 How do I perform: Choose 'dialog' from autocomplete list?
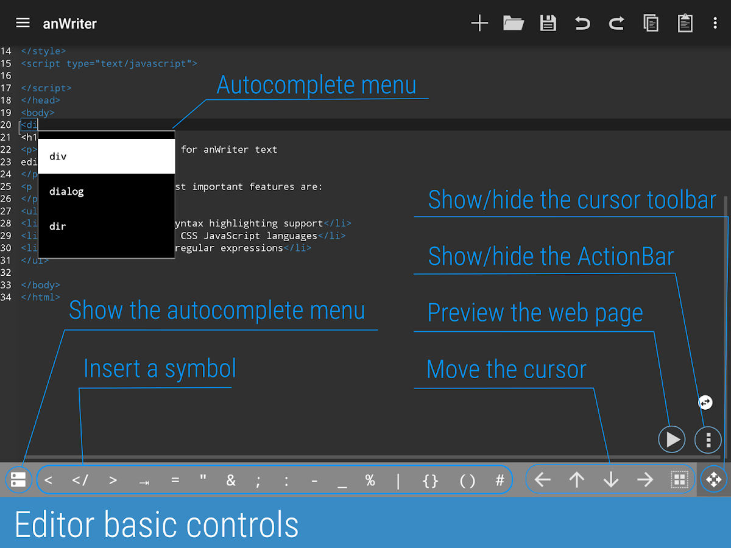pyautogui.click(x=107, y=191)
